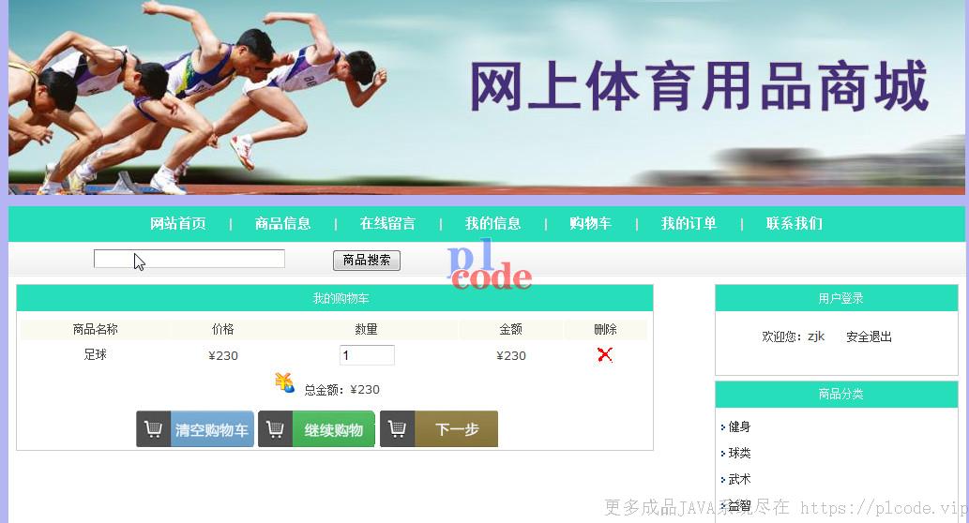The height and width of the screenshot is (523, 969).
Task: Click the gold yen total amount icon
Action: click(284, 382)
